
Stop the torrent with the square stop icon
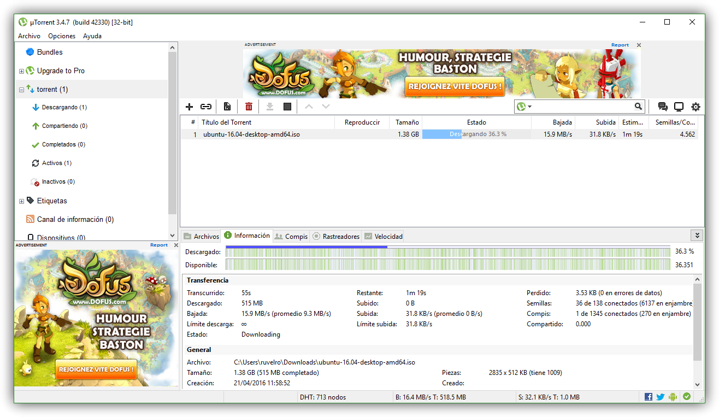click(x=287, y=107)
